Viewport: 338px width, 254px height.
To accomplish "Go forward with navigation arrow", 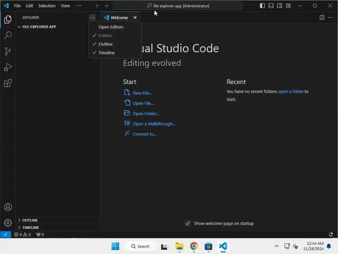I will point(106,6).
